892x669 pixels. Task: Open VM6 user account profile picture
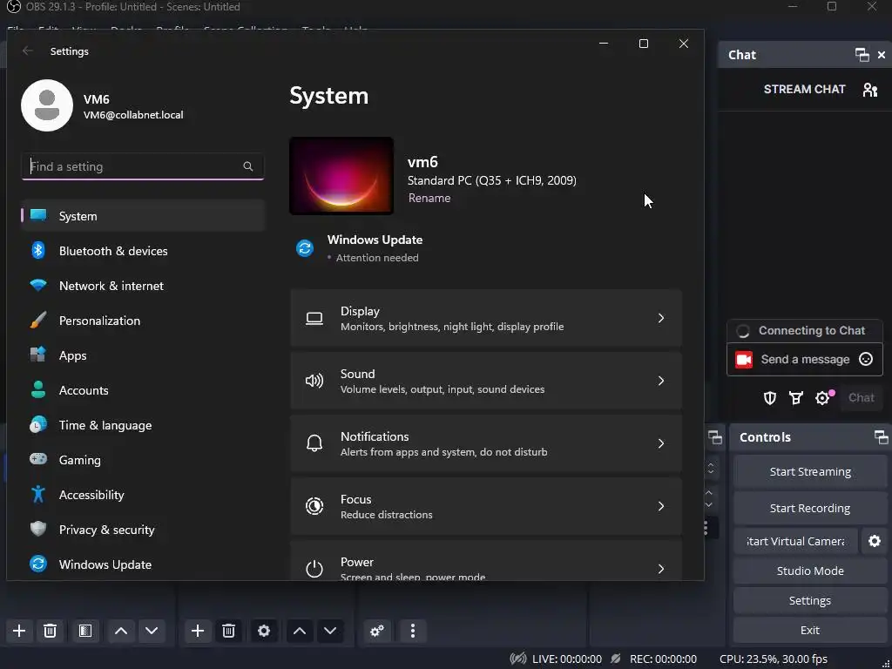(x=47, y=105)
